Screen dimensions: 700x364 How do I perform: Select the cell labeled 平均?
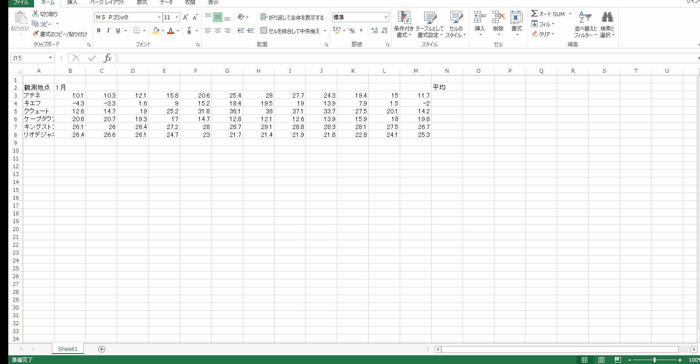coord(447,88)
